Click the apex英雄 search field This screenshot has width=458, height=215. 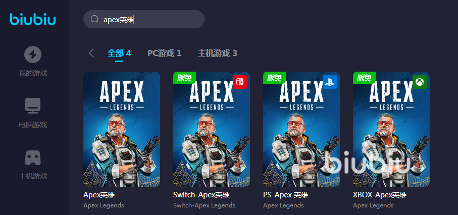click(x=144, y=19)
